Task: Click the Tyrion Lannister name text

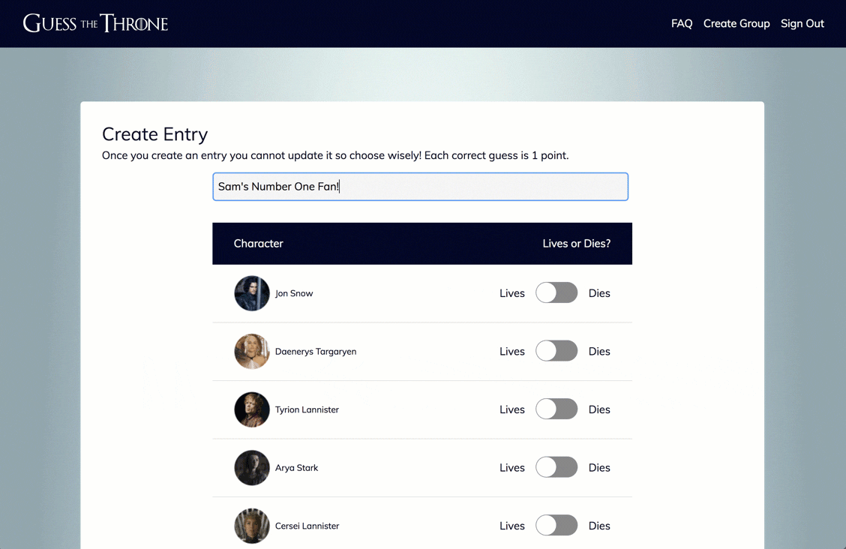Action: (307, 409)
